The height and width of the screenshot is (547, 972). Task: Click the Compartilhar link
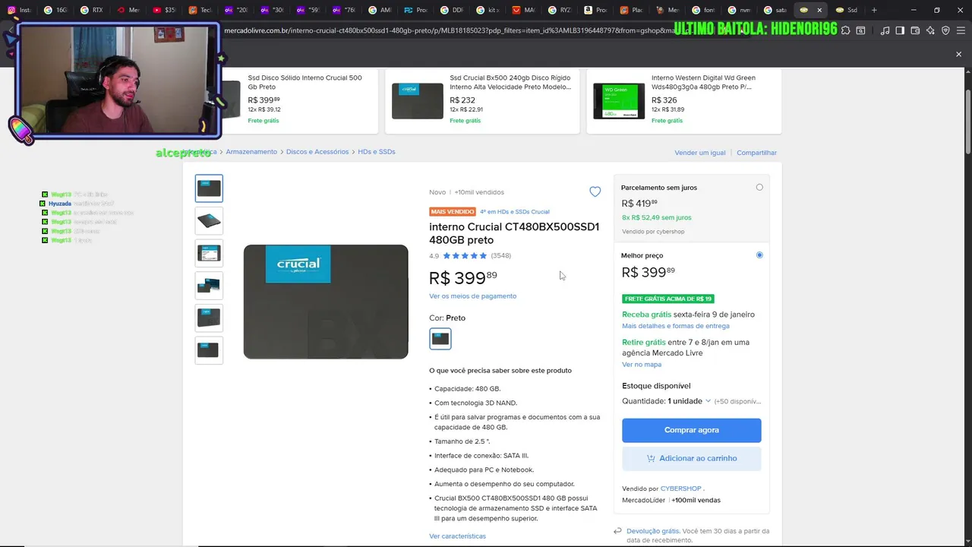(756, 153)
